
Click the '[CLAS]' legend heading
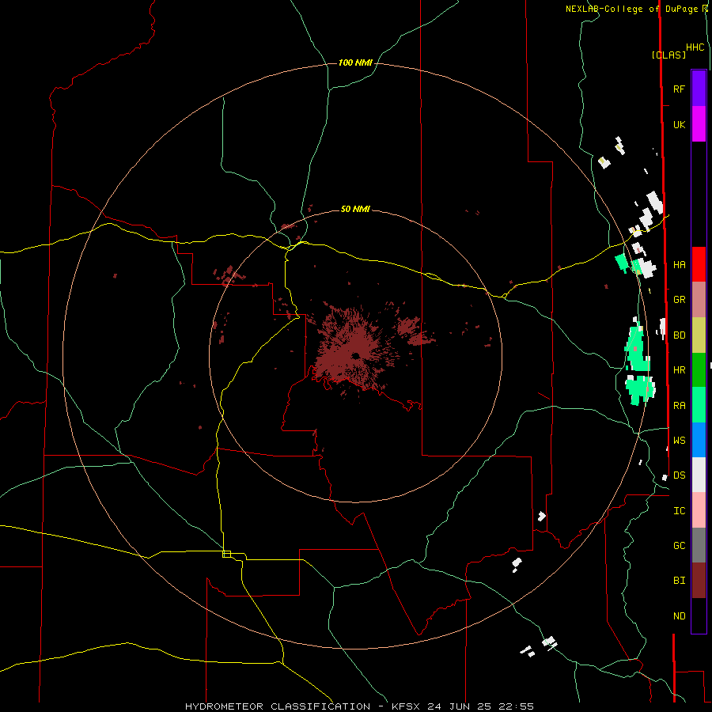[x=668, y=55]
